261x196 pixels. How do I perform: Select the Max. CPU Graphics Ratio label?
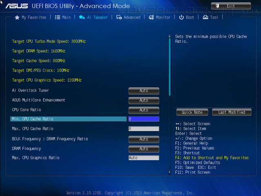[35, 158]
